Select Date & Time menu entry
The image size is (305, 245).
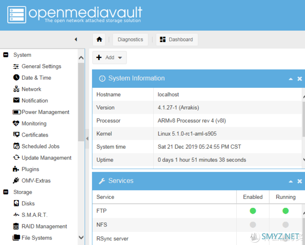pos(36,78)
